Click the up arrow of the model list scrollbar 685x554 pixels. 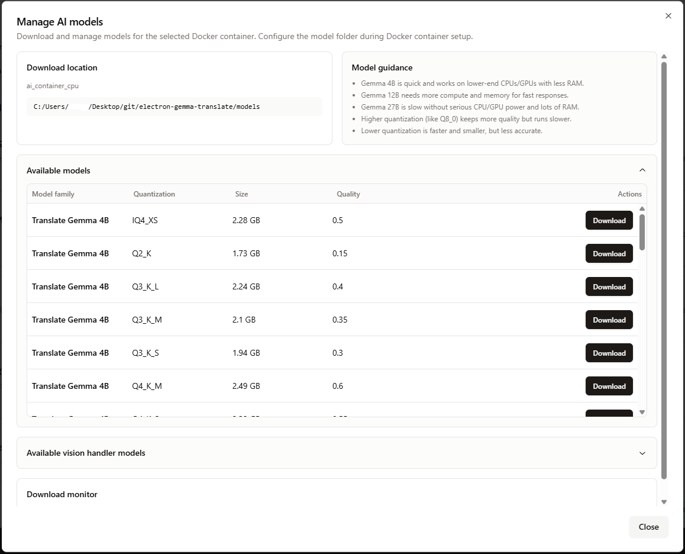pos(642,208)
